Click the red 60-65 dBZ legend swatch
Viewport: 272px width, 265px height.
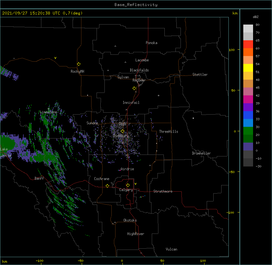pyautogui.click(x=248, y=44)
